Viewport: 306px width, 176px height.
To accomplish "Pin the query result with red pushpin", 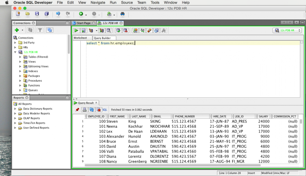I will point(77,110).
